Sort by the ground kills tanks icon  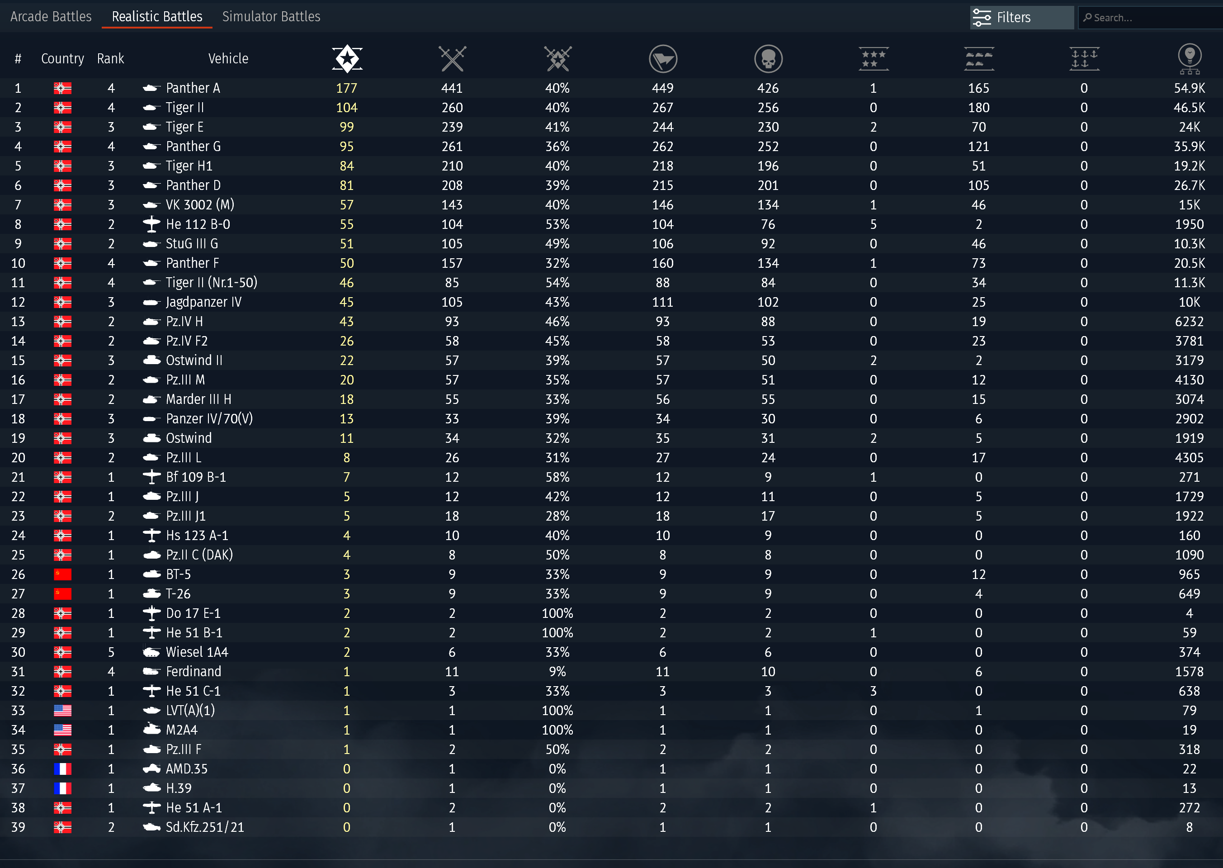(978, 58)
